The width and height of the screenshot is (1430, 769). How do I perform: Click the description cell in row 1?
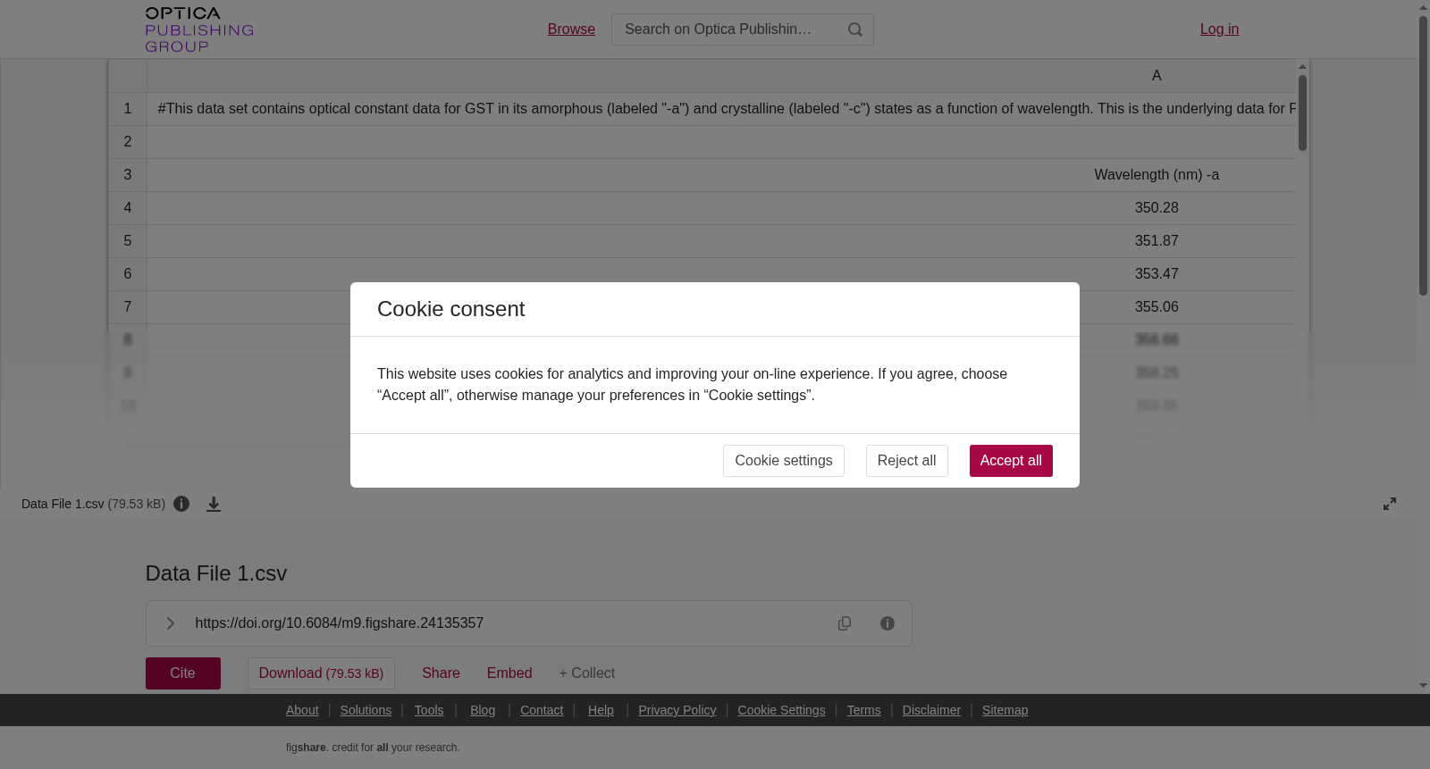click(x=721, y=109)
